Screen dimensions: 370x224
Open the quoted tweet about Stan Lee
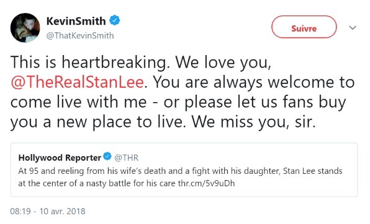pos(184,170)
